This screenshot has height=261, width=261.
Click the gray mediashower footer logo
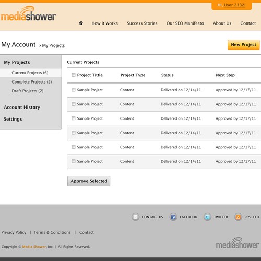pyautogui.click(x=238, y=243)
